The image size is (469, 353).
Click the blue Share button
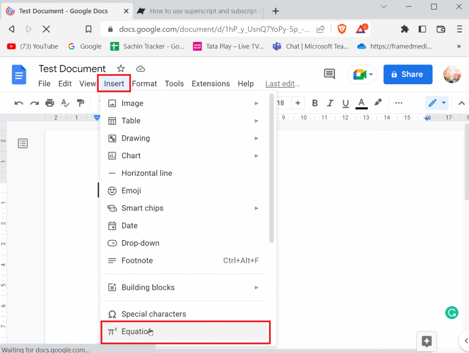(408, 74)
